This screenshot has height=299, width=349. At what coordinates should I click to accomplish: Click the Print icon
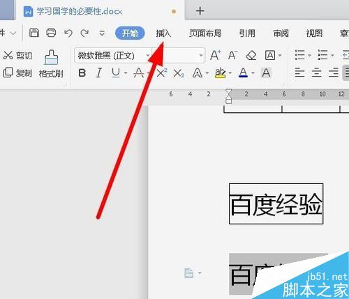[51, 33]
